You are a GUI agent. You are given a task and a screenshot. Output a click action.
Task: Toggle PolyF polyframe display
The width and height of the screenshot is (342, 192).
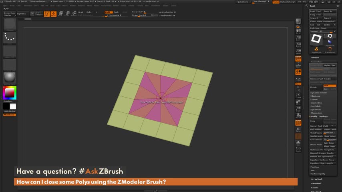298,123
